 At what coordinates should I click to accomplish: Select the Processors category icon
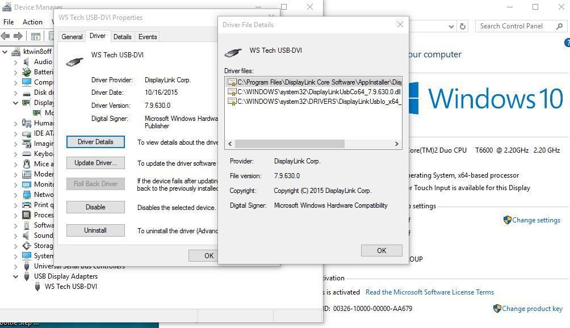pyautogui.click(x=27, y=215)
